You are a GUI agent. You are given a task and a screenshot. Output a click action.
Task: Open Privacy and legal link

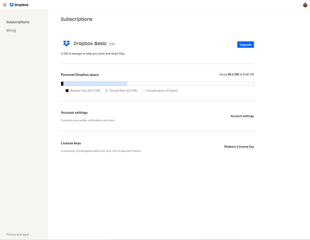click(17, 234)
